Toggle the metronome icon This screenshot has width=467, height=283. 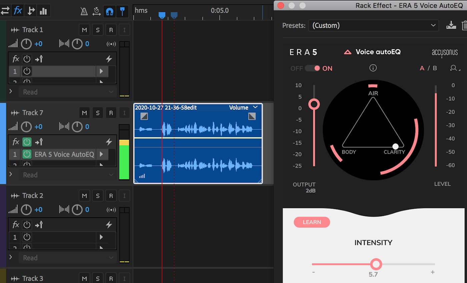pos(84,11)
